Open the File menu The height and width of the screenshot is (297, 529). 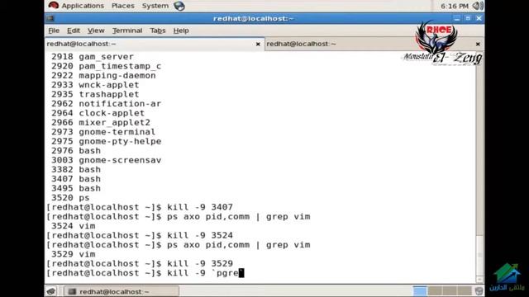(x=54, y=31)
